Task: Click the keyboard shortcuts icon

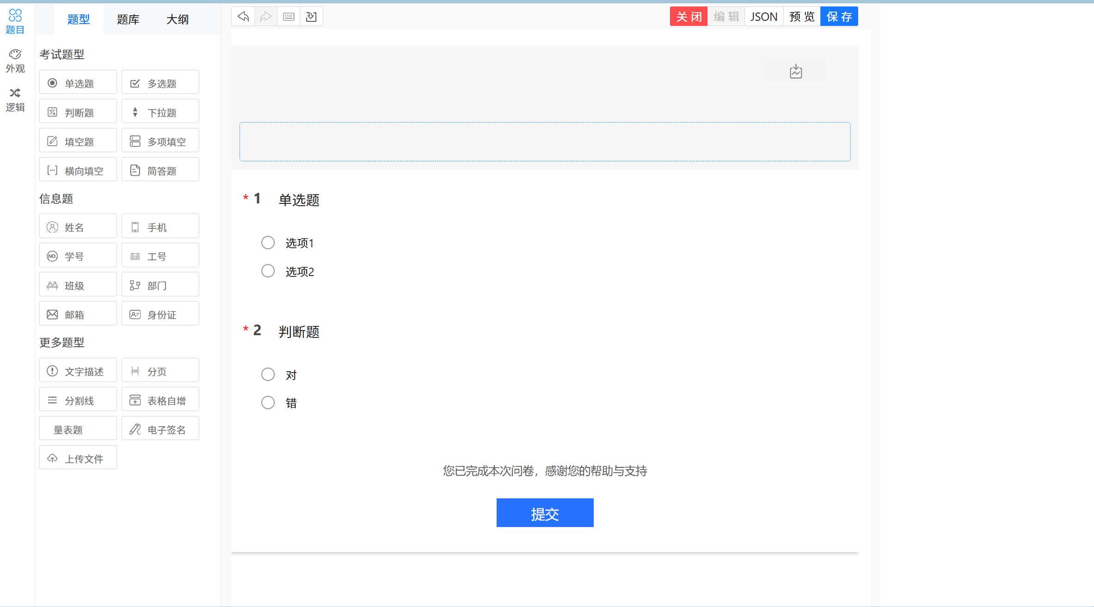Action: click(x=289, y=17)
